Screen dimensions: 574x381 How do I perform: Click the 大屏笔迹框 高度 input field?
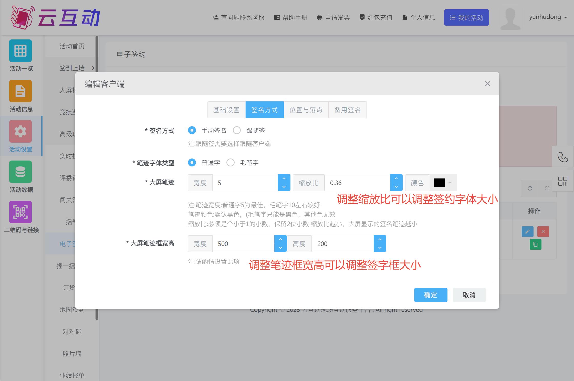pyautogui.click(x=342, y=244)
